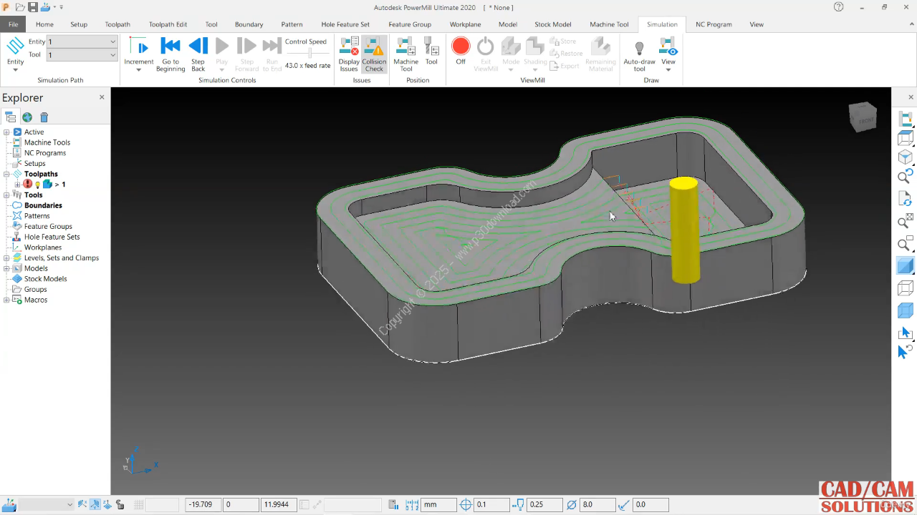The image size is (917, 515).
Task: Click the Entity simulation path icon
Action: [15, 51]
